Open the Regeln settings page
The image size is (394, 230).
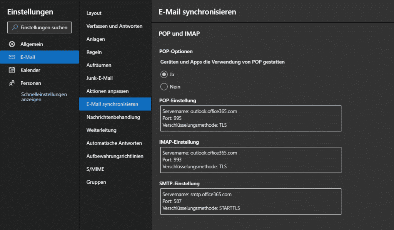[115, 52]
